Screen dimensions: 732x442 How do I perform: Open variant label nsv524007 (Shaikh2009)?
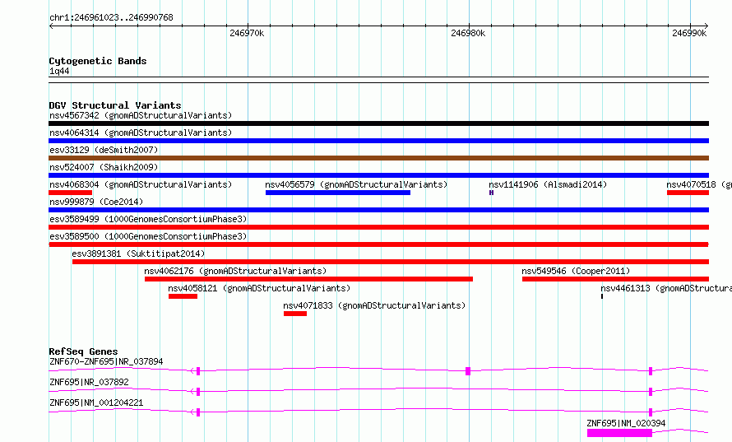coord(104,167)
